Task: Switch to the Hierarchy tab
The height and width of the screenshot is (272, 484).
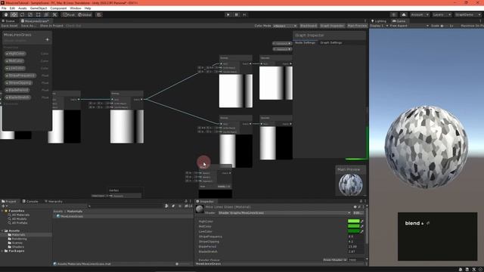Action: (x=54, y=202)
